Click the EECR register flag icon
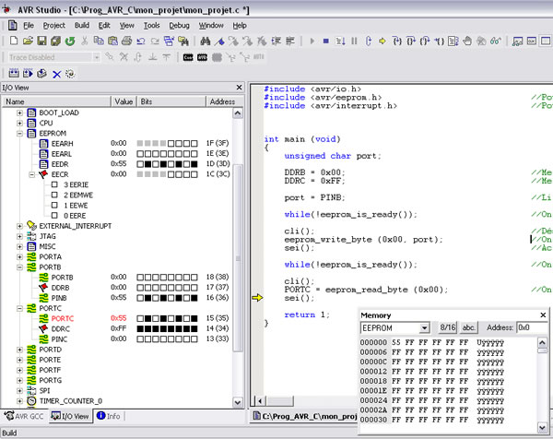553x439 pixels. point(41,173)
